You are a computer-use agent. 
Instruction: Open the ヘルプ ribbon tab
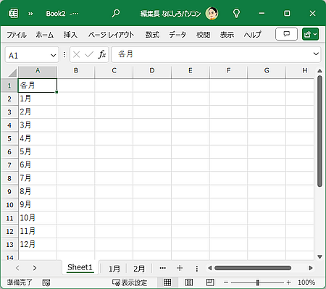[252, 35]
